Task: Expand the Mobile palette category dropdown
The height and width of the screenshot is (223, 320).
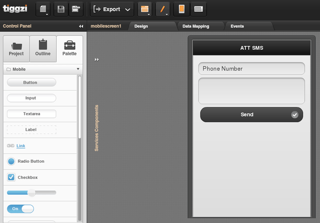Action: click(78, 70)
